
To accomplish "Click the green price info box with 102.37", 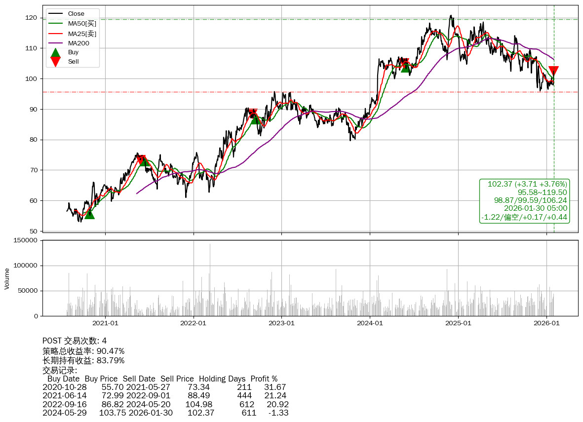I will pyautogui.click(x=524, y=200).
